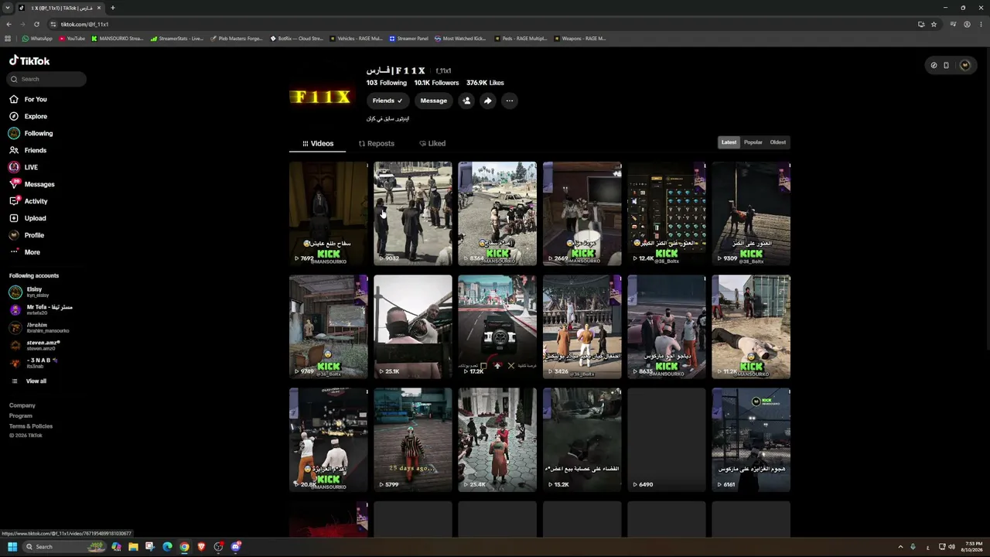Screen dimensions: 990x557
Task: Open the Terms & Policies footer link
Action: tap(31, 426)
